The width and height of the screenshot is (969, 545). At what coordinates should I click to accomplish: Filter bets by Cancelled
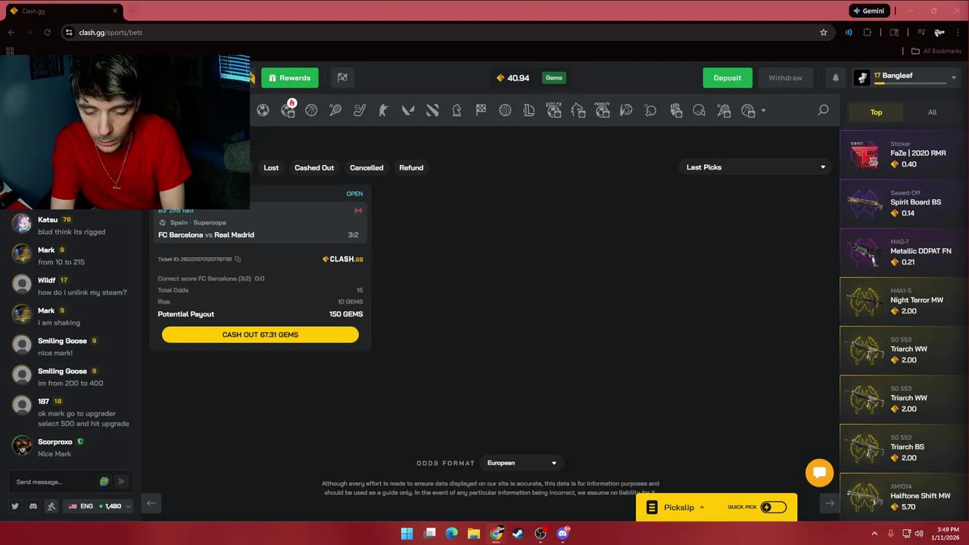366,167
